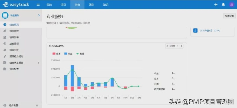Open the notifications bell
Screen dimensions: 237x108
coord(223,5)
